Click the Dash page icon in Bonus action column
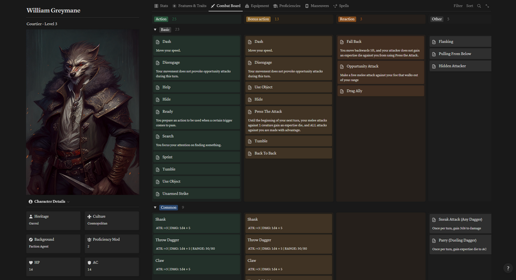Viewport: 516px width, 280px height. click(x=250, y=42)
